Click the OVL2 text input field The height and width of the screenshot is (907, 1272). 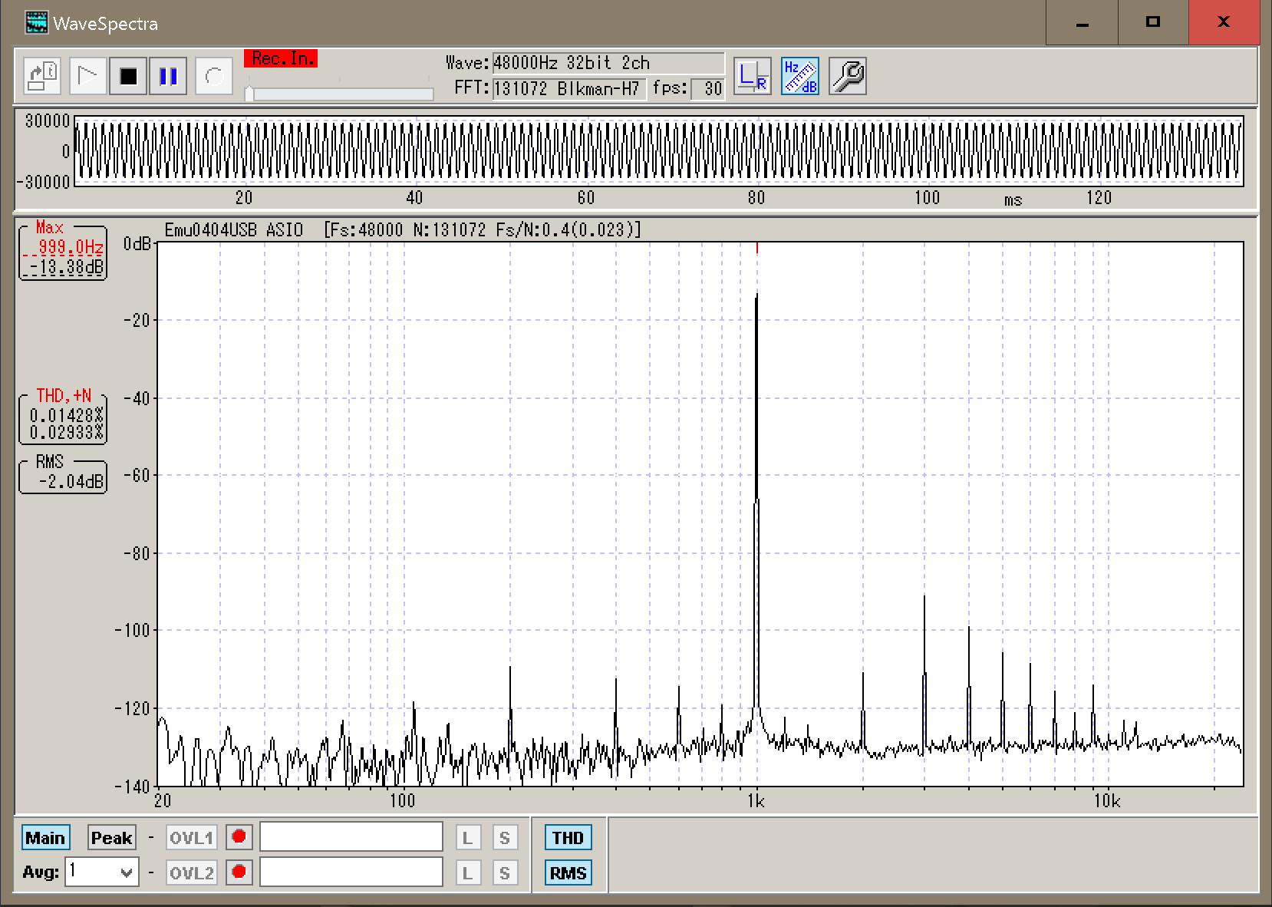pos(351,872)
